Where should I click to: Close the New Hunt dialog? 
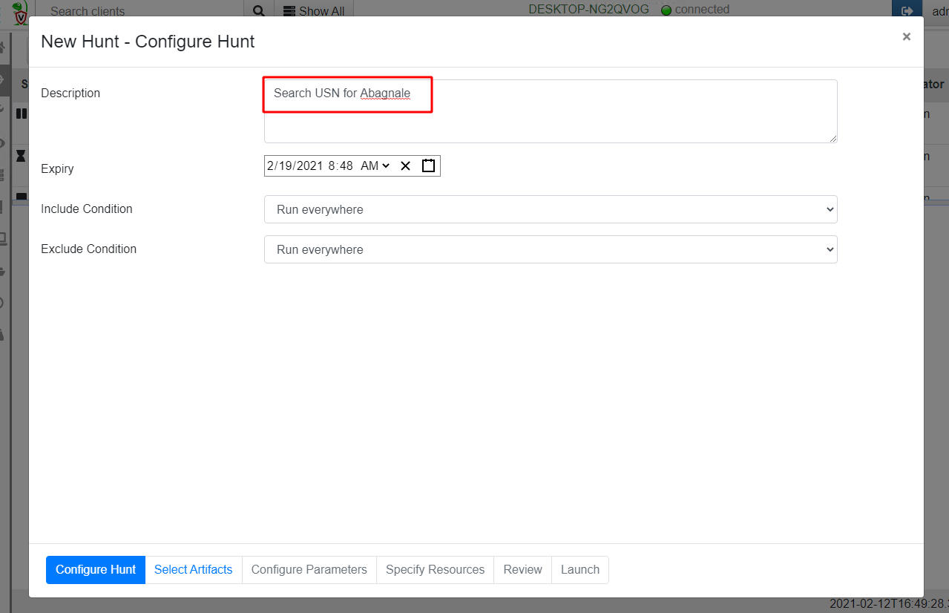(906, 36)
